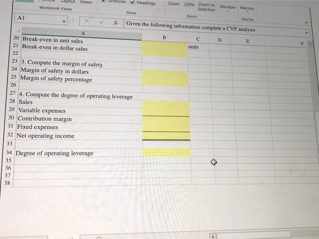Open the Macros dropdown
Screen dimensions: 319x239
pos(247,10)
